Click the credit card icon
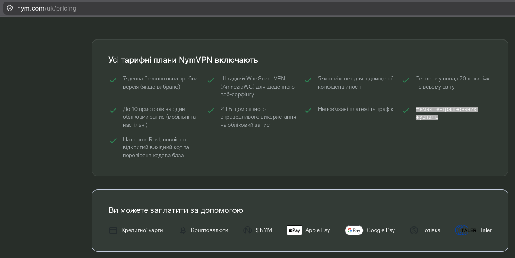The width and height of the screenshot is (515, 258). pos(113,230)
